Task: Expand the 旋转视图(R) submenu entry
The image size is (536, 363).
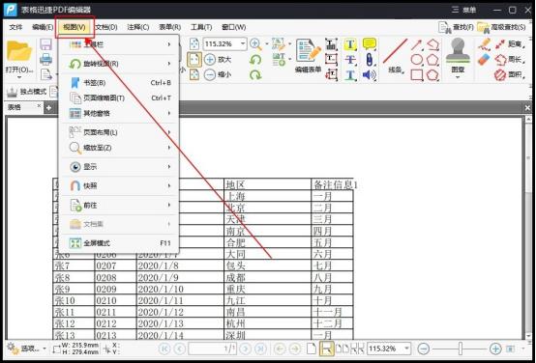Action: tap(119, 64)
